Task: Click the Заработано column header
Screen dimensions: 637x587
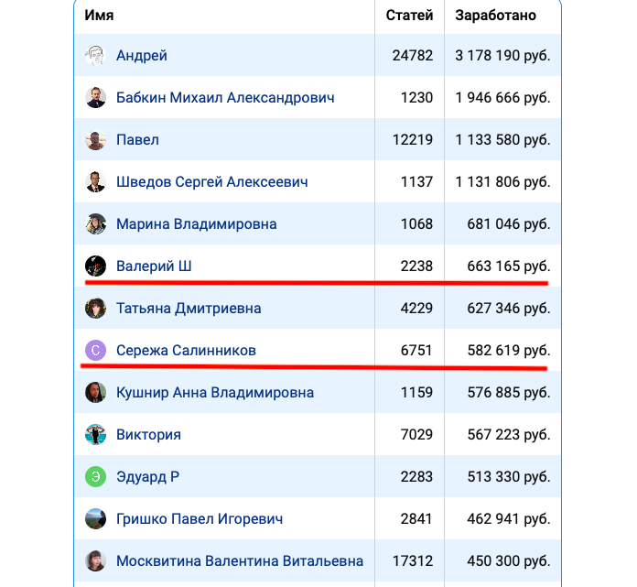Action: coord(496,16)
